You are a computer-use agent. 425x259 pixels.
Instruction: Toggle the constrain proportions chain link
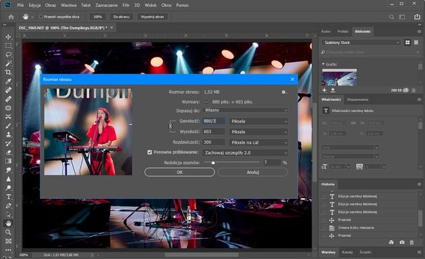coord(170,126)
